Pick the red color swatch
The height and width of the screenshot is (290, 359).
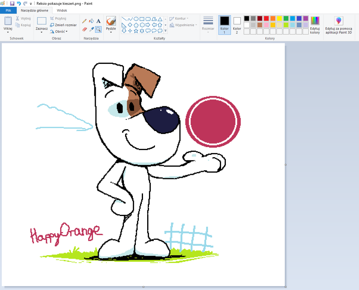point(266,18)
